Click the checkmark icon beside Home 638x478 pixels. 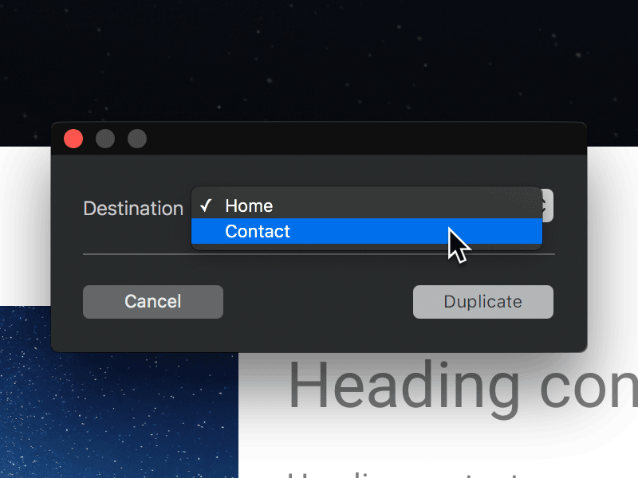pyautogui.click(x=206, y=206)
